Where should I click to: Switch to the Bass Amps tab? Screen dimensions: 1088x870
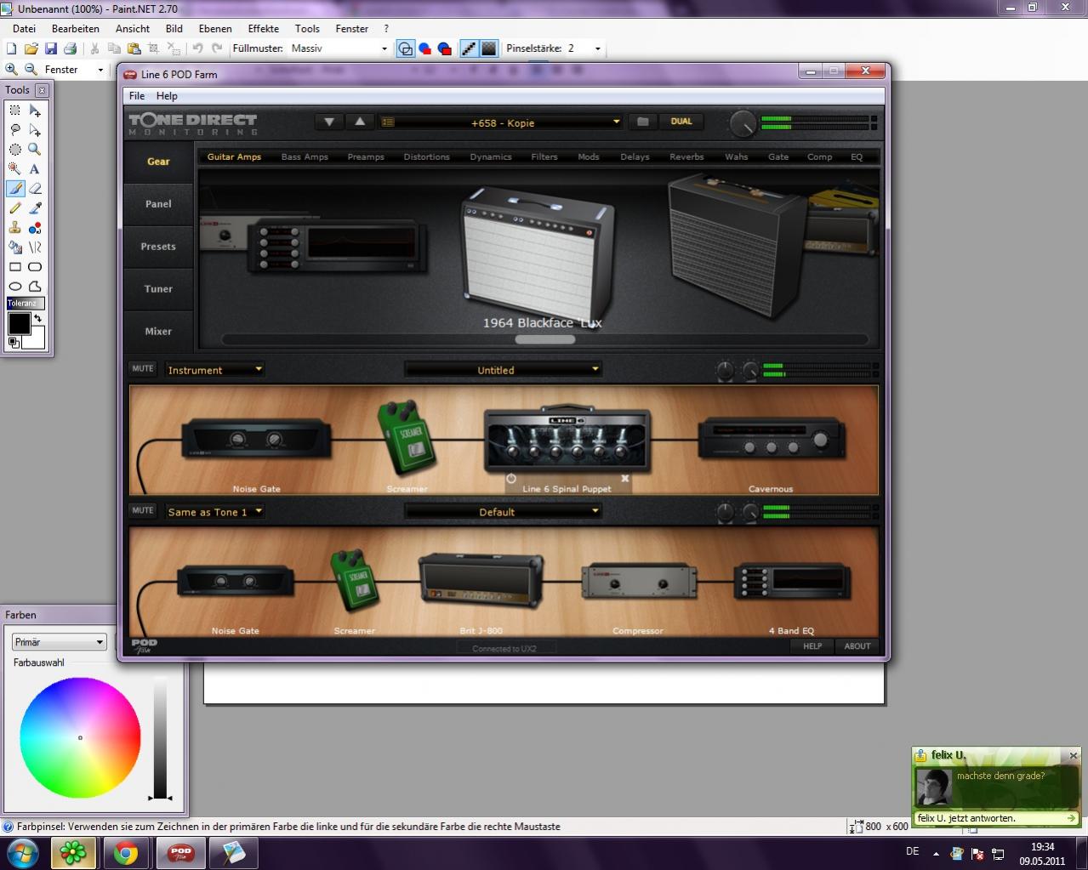(305, 156)
